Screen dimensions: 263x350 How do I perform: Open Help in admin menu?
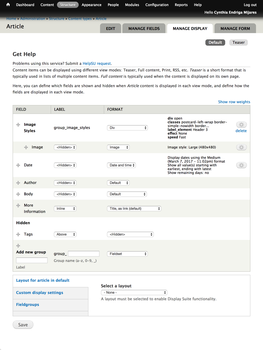[198, 5]
